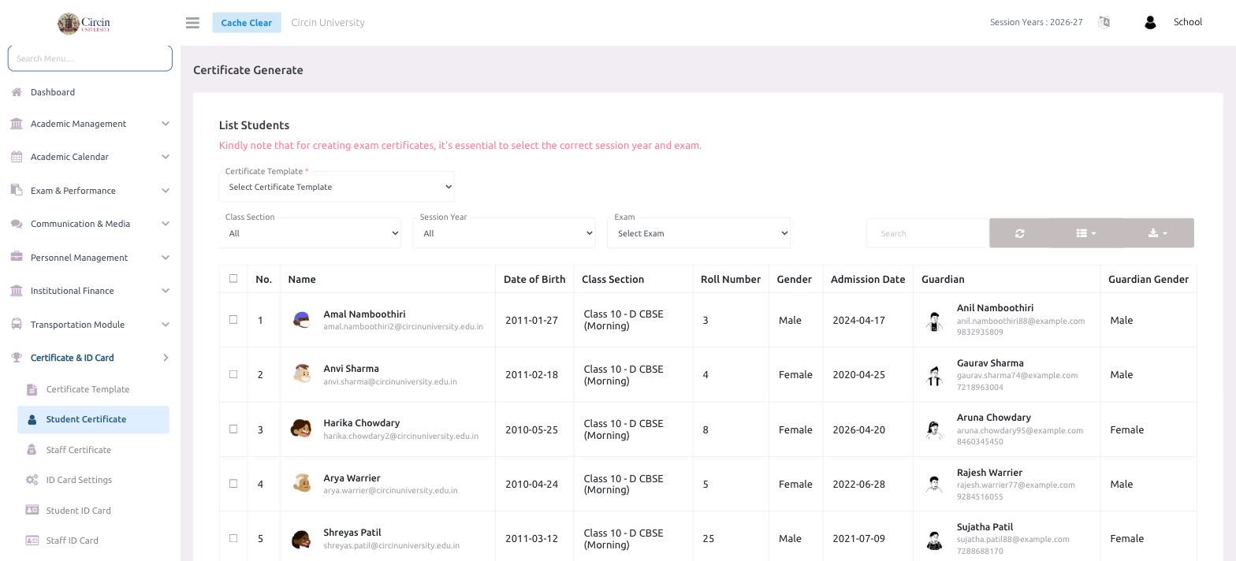Open the Session Year dropdown
Viewport: 1236px width, 561px height.
point(504,233)
